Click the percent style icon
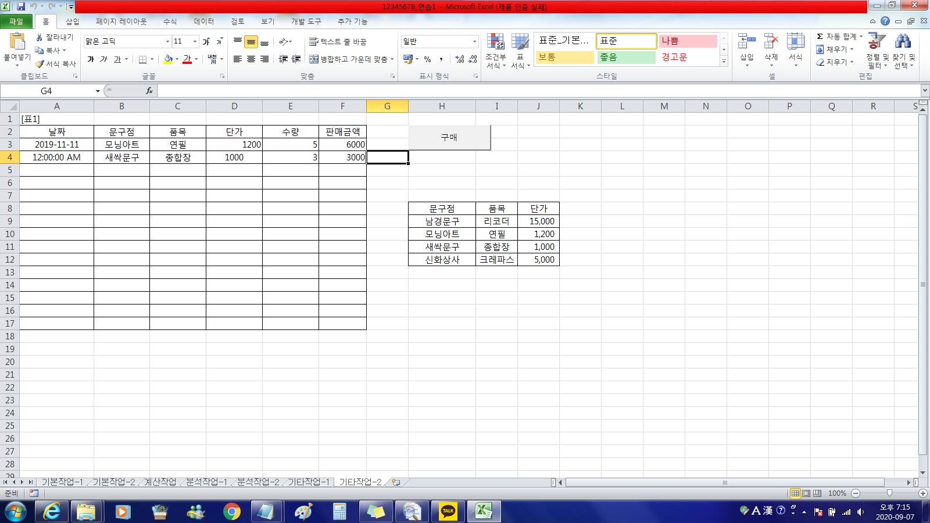 427,59
